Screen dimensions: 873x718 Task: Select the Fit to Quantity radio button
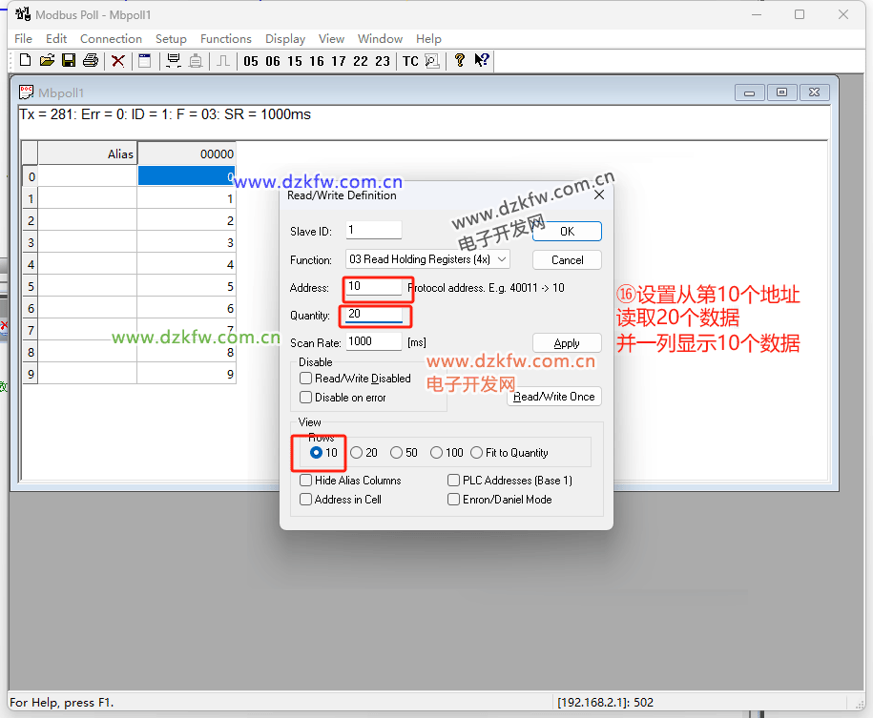(x=477, y=453)
